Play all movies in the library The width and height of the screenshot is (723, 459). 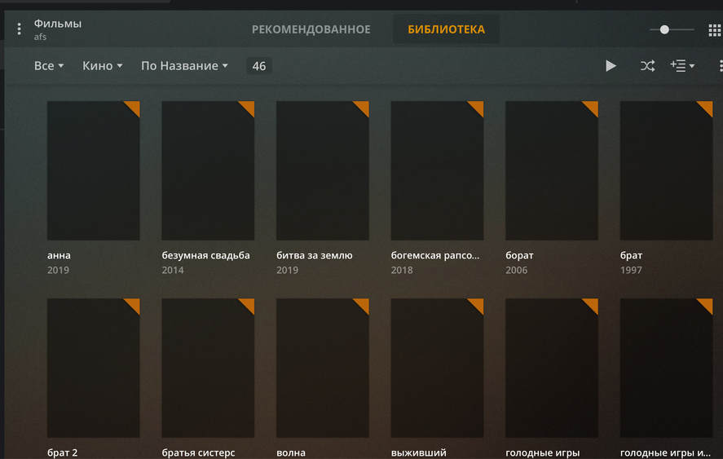click(x=611, y=66)
